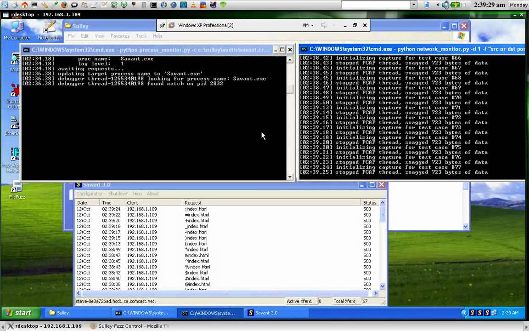The width and height of the screenshot is (529, 331).
Task: Sort Savant log by Time column header
Action: [x=112, y=203]
